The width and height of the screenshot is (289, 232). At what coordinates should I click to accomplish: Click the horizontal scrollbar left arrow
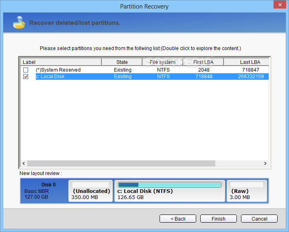24,163
